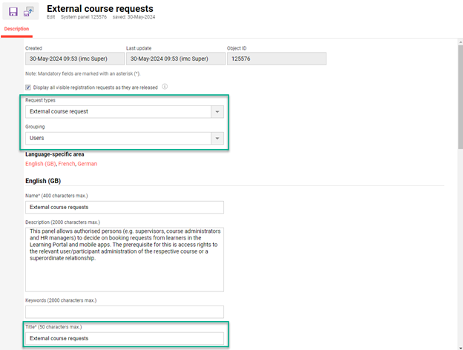The width and height of the screenshot is (463, 350).
Task: Click the Save disk icon
Action: tap(13, 12)
